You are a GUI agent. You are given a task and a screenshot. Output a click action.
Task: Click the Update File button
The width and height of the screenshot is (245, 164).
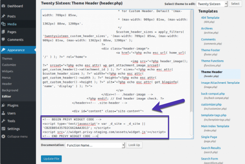click(51, 159)
